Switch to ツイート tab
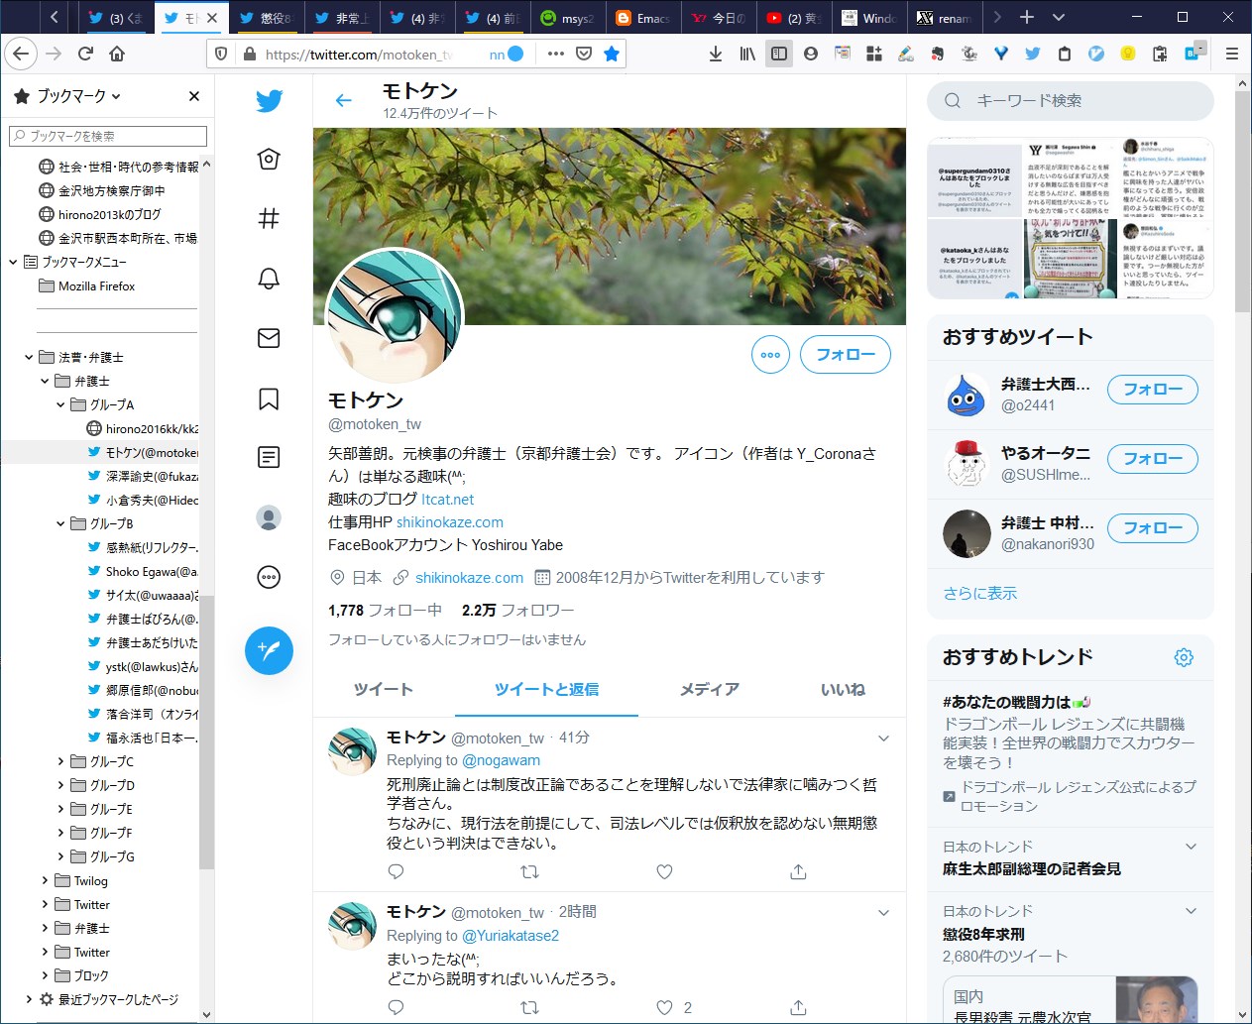 (384, 689)
